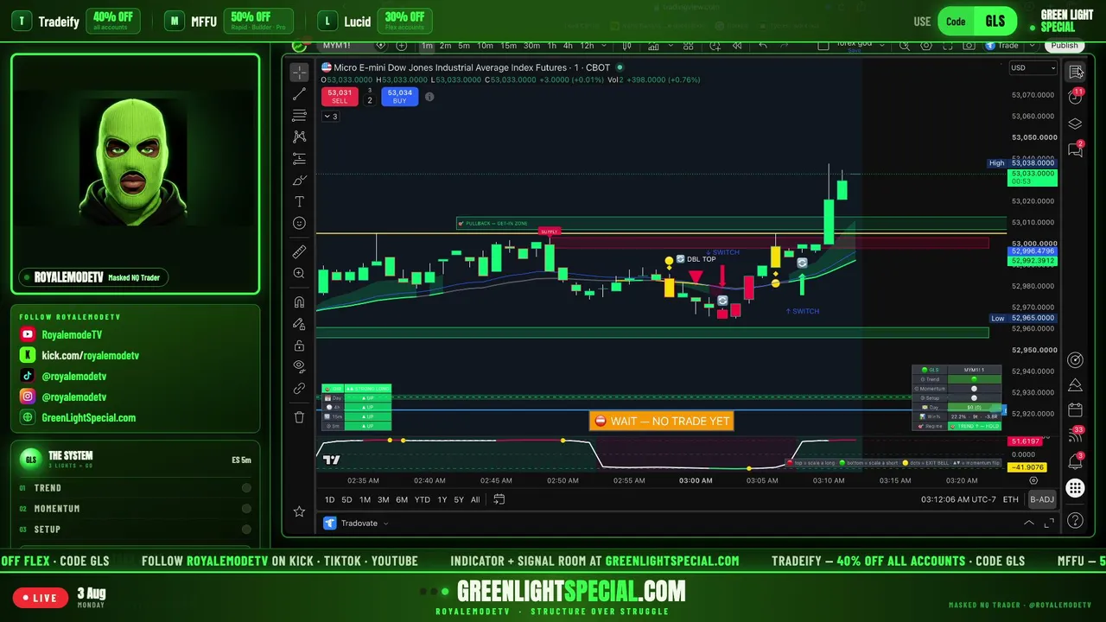Take a chart snapshot with camera icon
Screen dimensions: 1106x622
pos(969,46)
